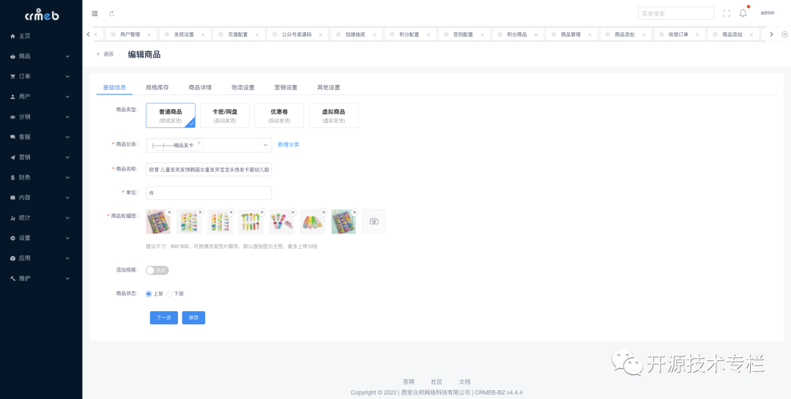This screenshot has width=791, height=399.
Task: Switch to the 规格库存 tab
Action: 157,87
